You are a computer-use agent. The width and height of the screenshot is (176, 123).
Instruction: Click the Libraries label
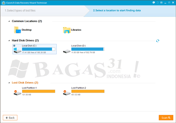[76, 30]
